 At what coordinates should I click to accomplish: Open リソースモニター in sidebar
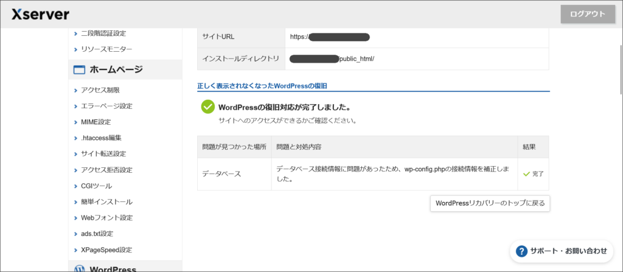[x=106, y=49]
